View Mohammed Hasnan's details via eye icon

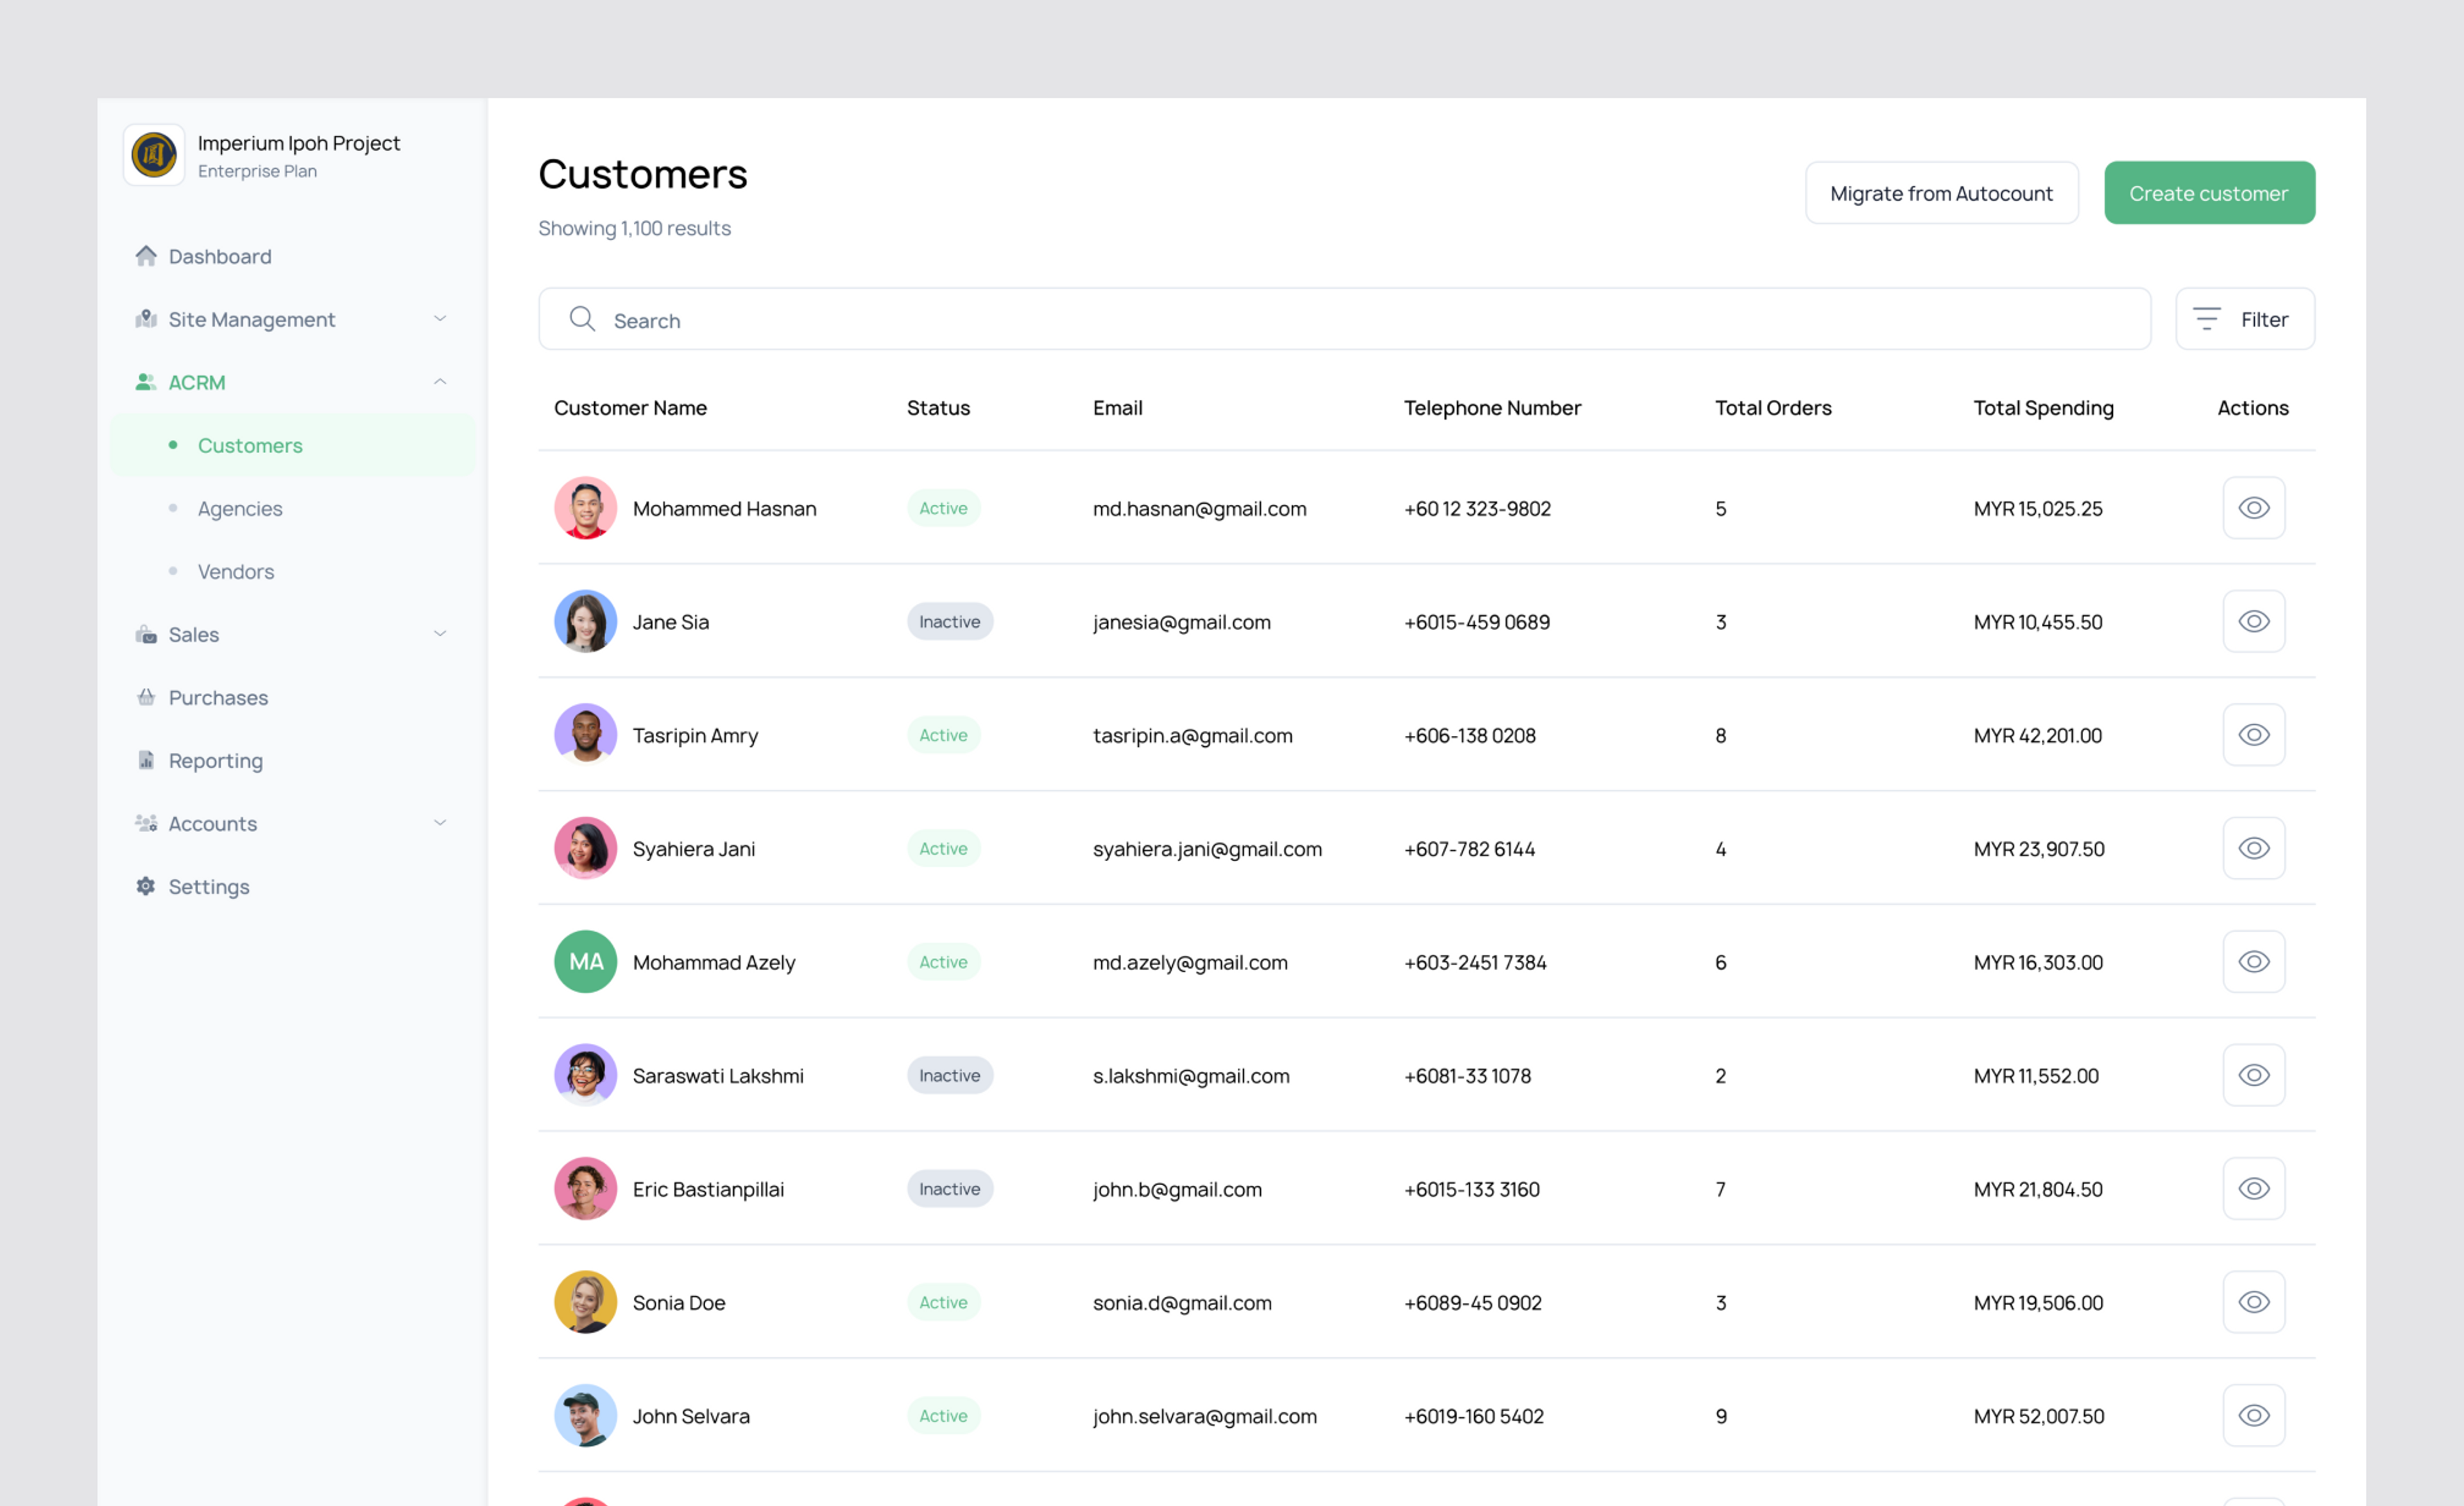click(2253, 508)
